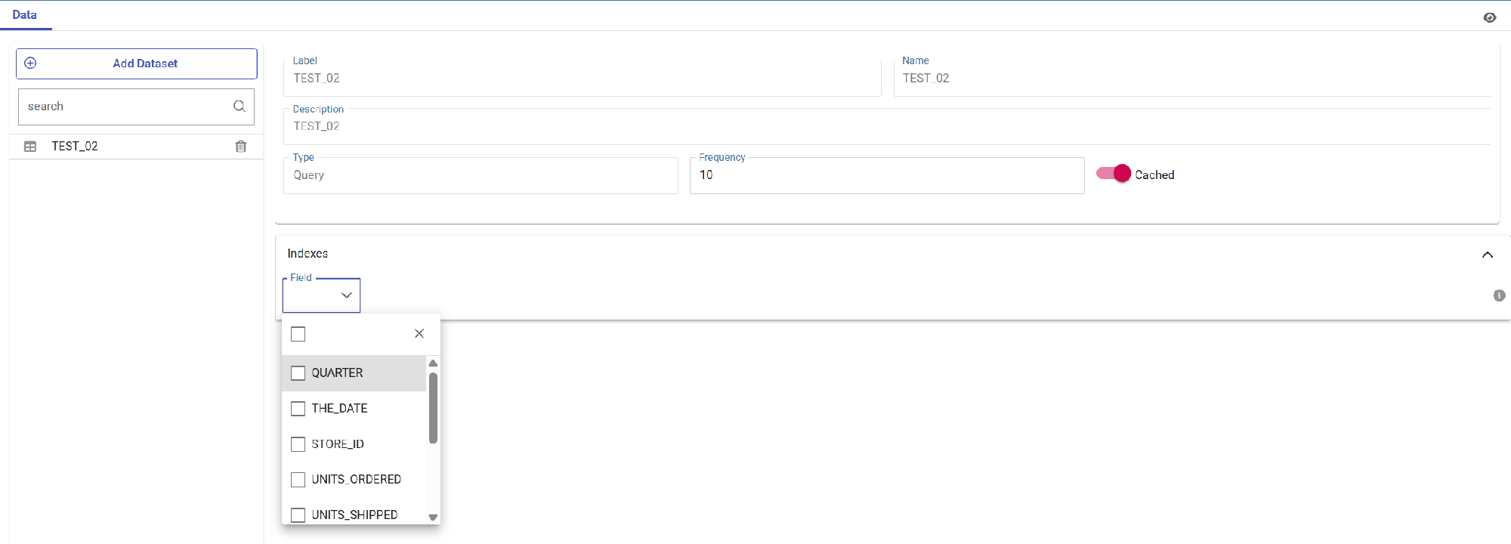
Task: Check the UNITS_SHIPPED field checkbox
Action: click(298, 515)
